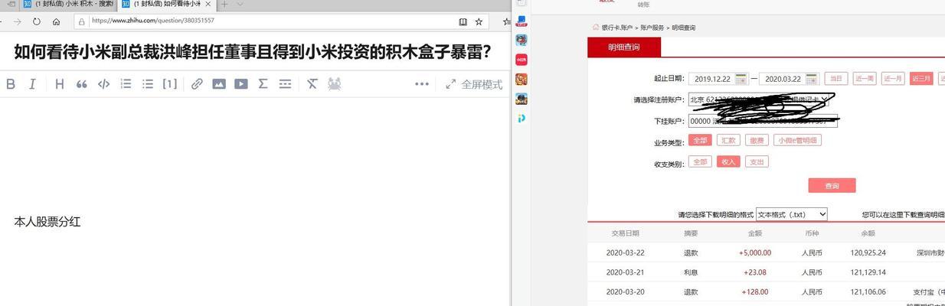Select 全部 under 收支类别
Viewport: 945px width, 306px height.
(x=700, y=161)
